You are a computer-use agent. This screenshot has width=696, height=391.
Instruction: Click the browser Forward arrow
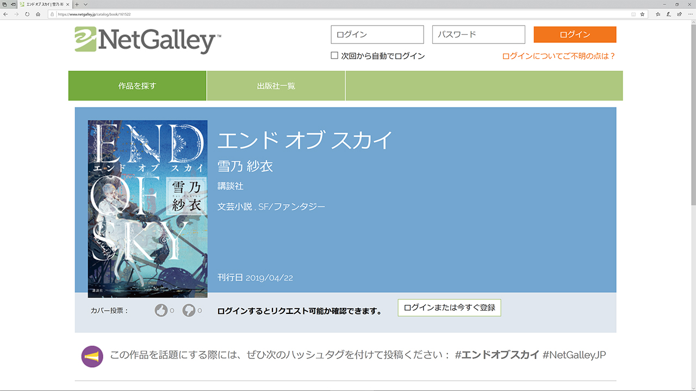pyautogui.click(x=16, y=14)
